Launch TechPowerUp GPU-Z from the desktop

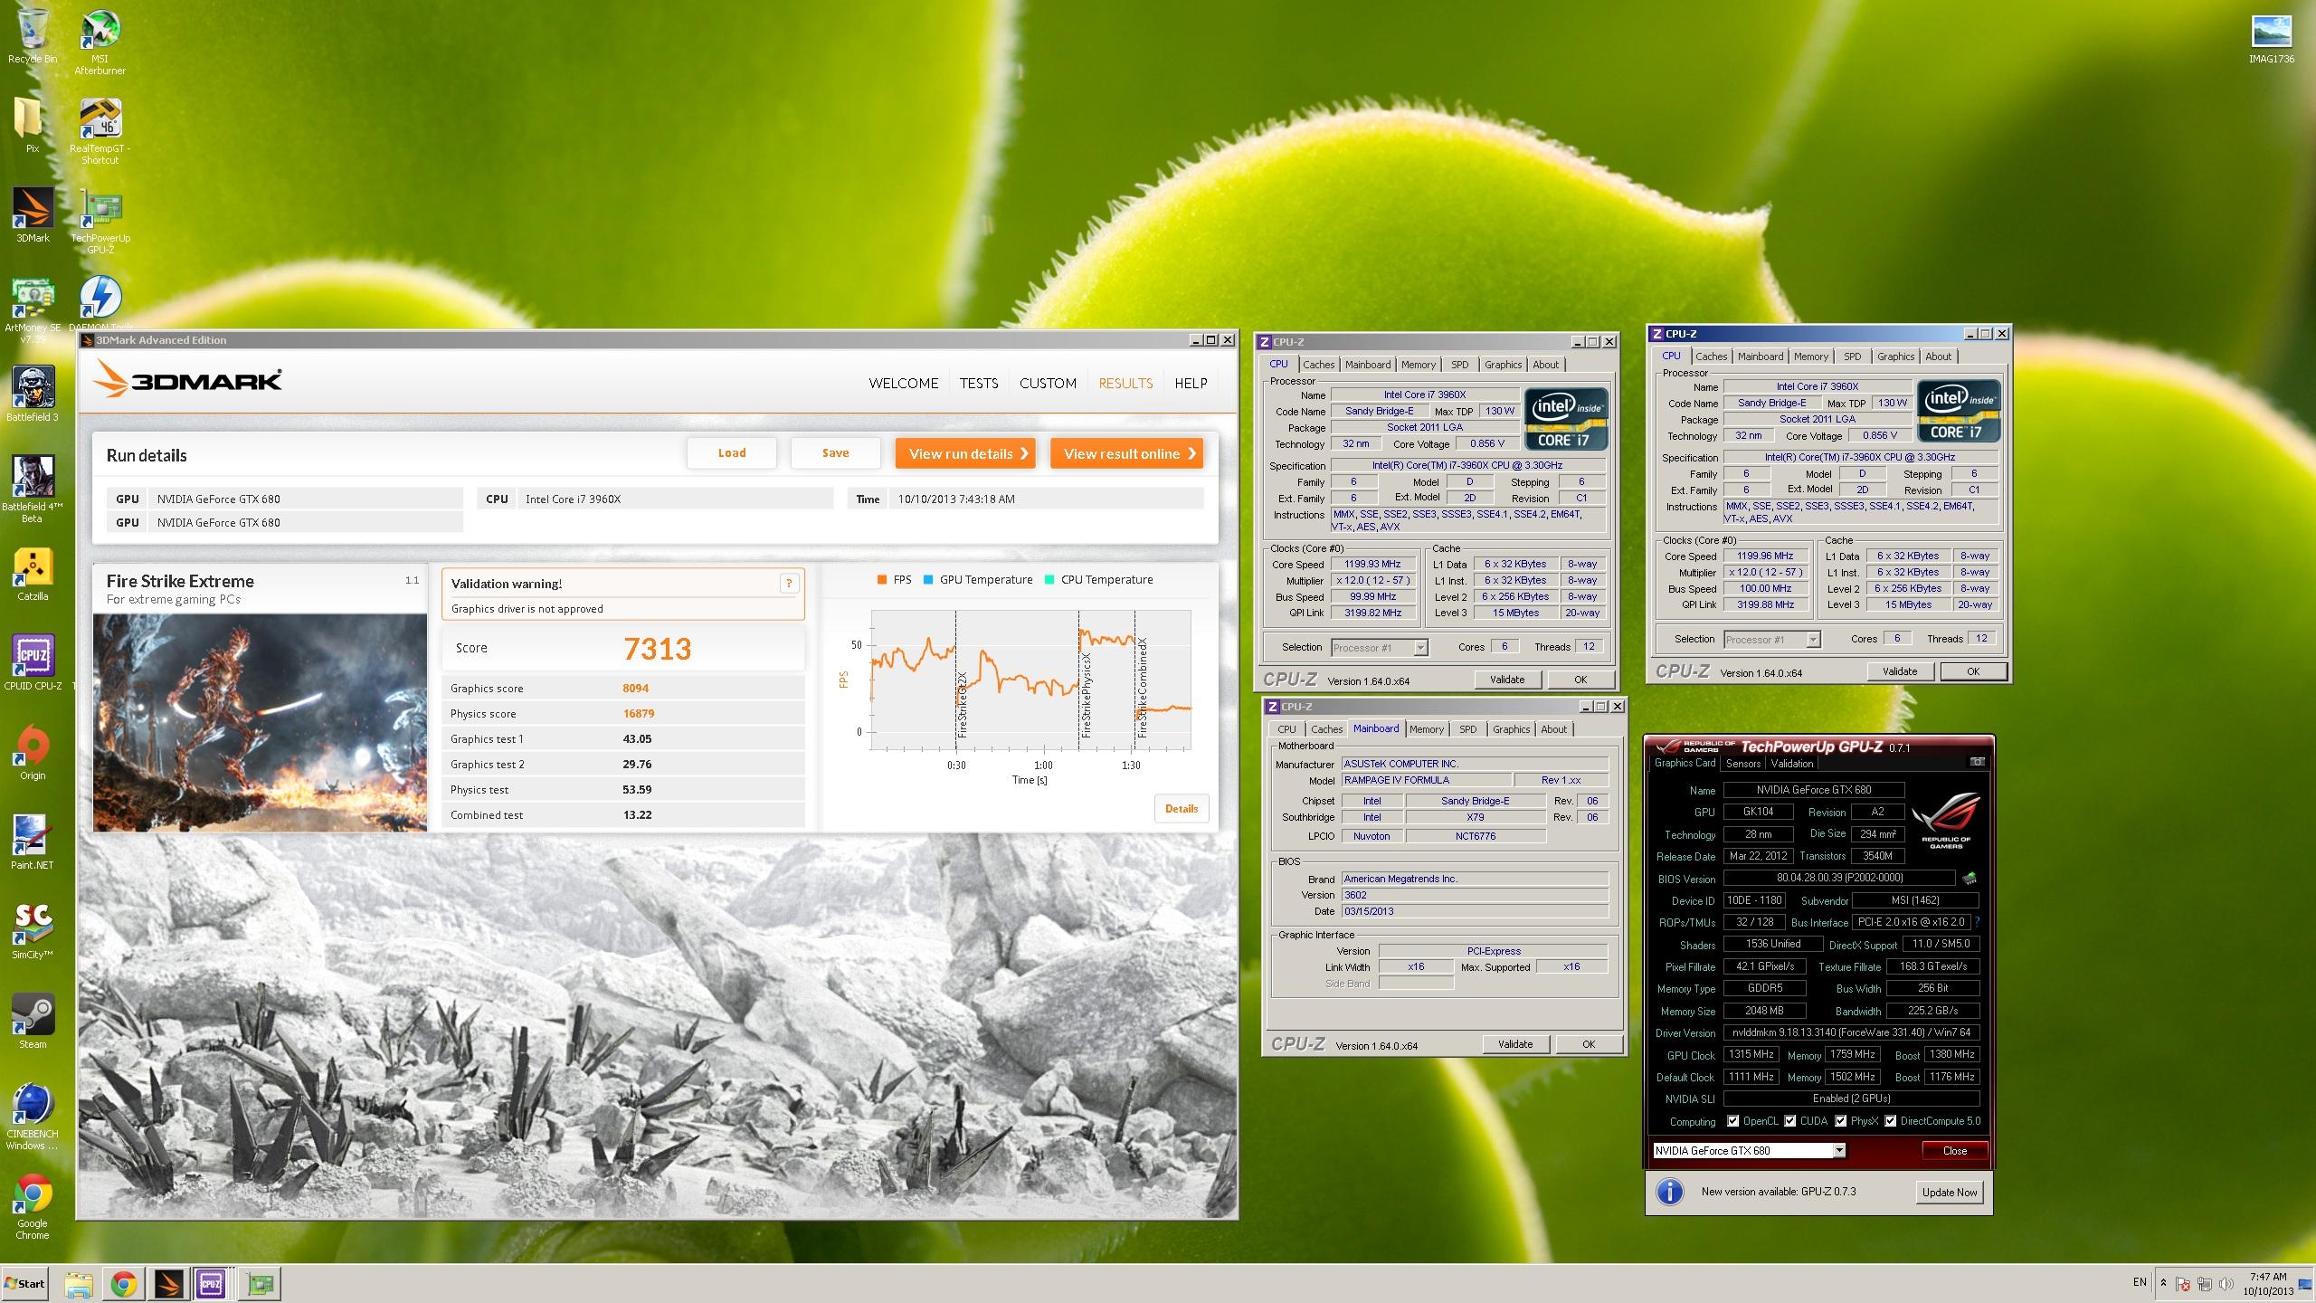[100, 220]
